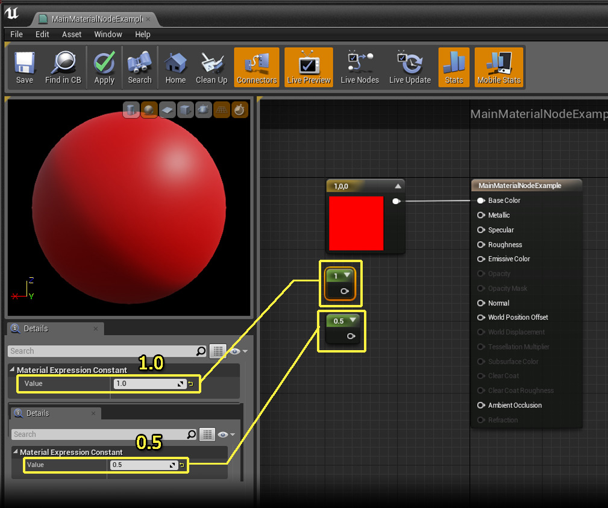Toggle Live Preview on the toolbar
The width and height of the screenshot is (608, 508).
pyautogui.click(x=308, y=66)
